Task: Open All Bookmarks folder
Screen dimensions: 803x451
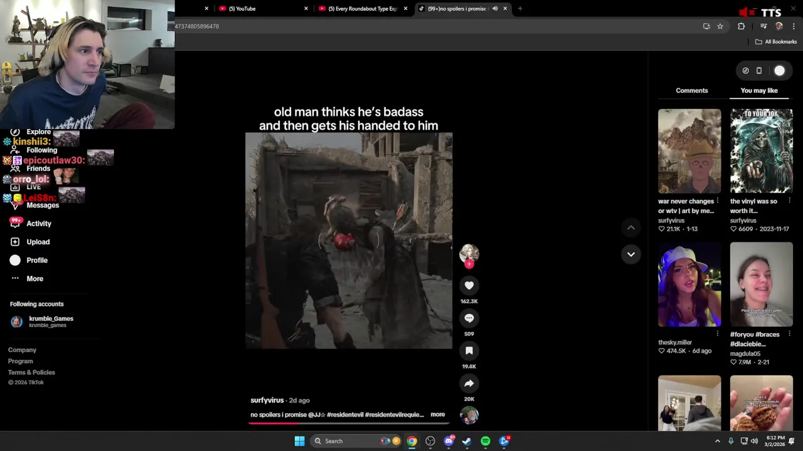Action: 776,42
